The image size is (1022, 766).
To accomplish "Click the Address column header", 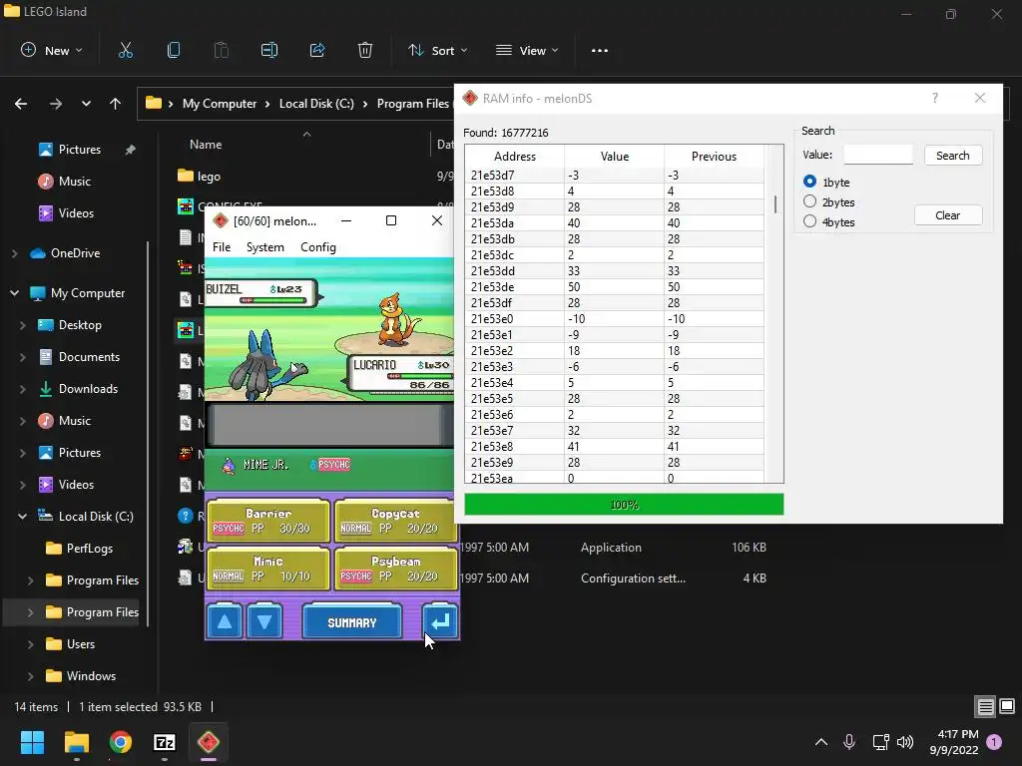I will point(514,157).
